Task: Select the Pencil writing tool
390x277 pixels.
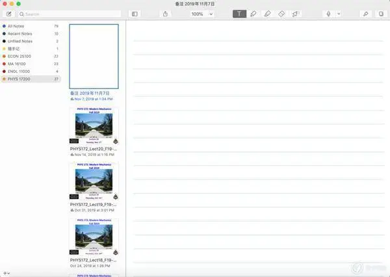Action: [253, 14]
